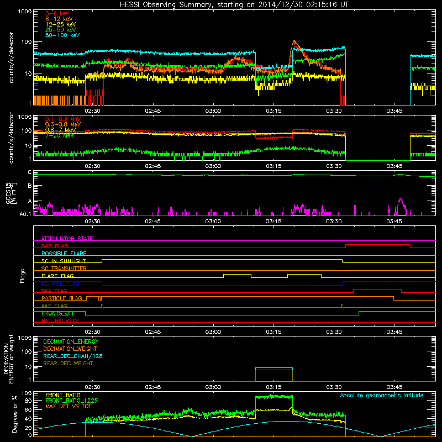Click the GAP_FLAG raised segment
Screen dimensions: 442x442
point(378,245)
